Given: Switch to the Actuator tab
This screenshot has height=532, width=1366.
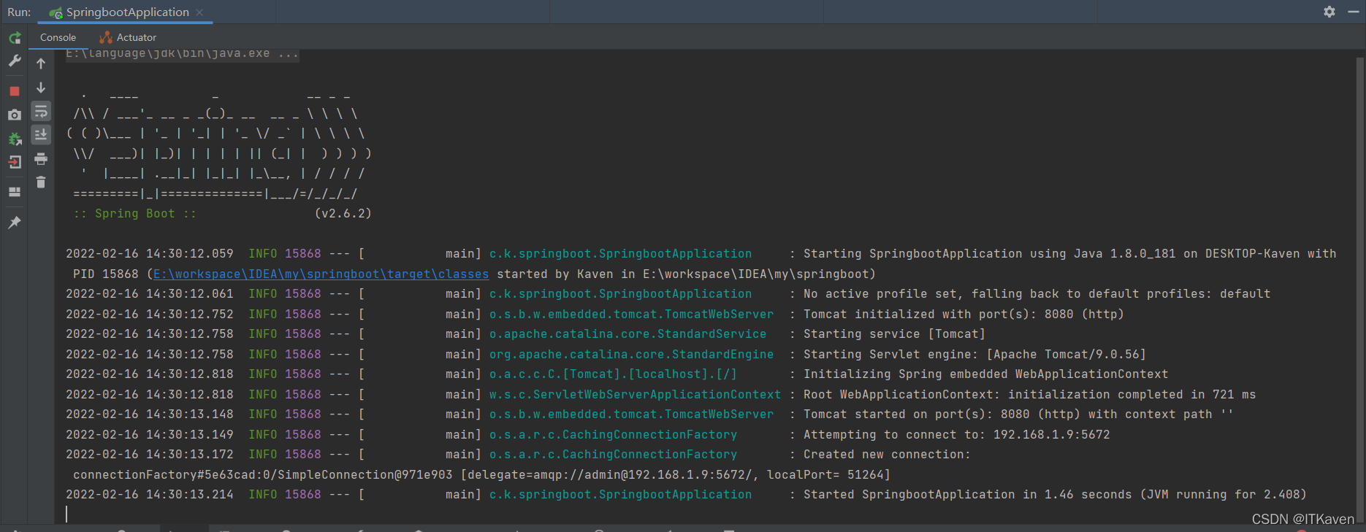Looking at the screenshot, I should 128,37.
